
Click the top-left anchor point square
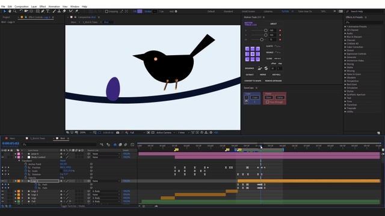tap(247, 49)
